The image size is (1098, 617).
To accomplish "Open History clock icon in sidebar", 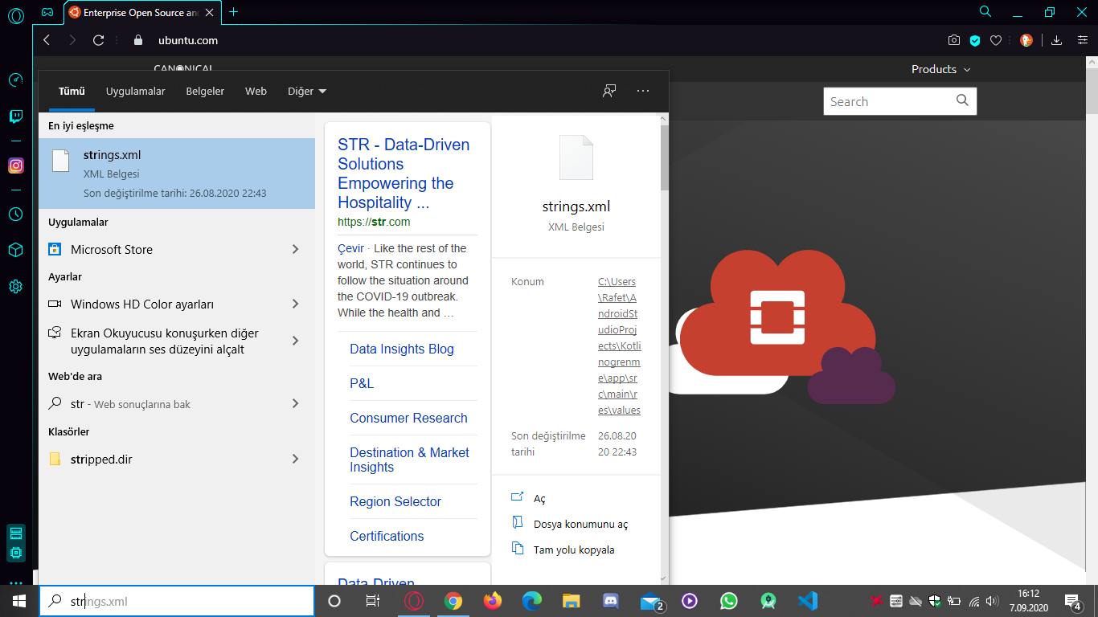I will coord(15,215).
